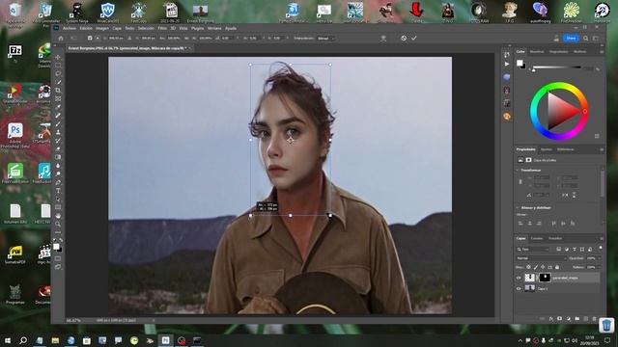Align left edges in Properties panel
This screenshot has width=618, height=347.
(520, 223)
